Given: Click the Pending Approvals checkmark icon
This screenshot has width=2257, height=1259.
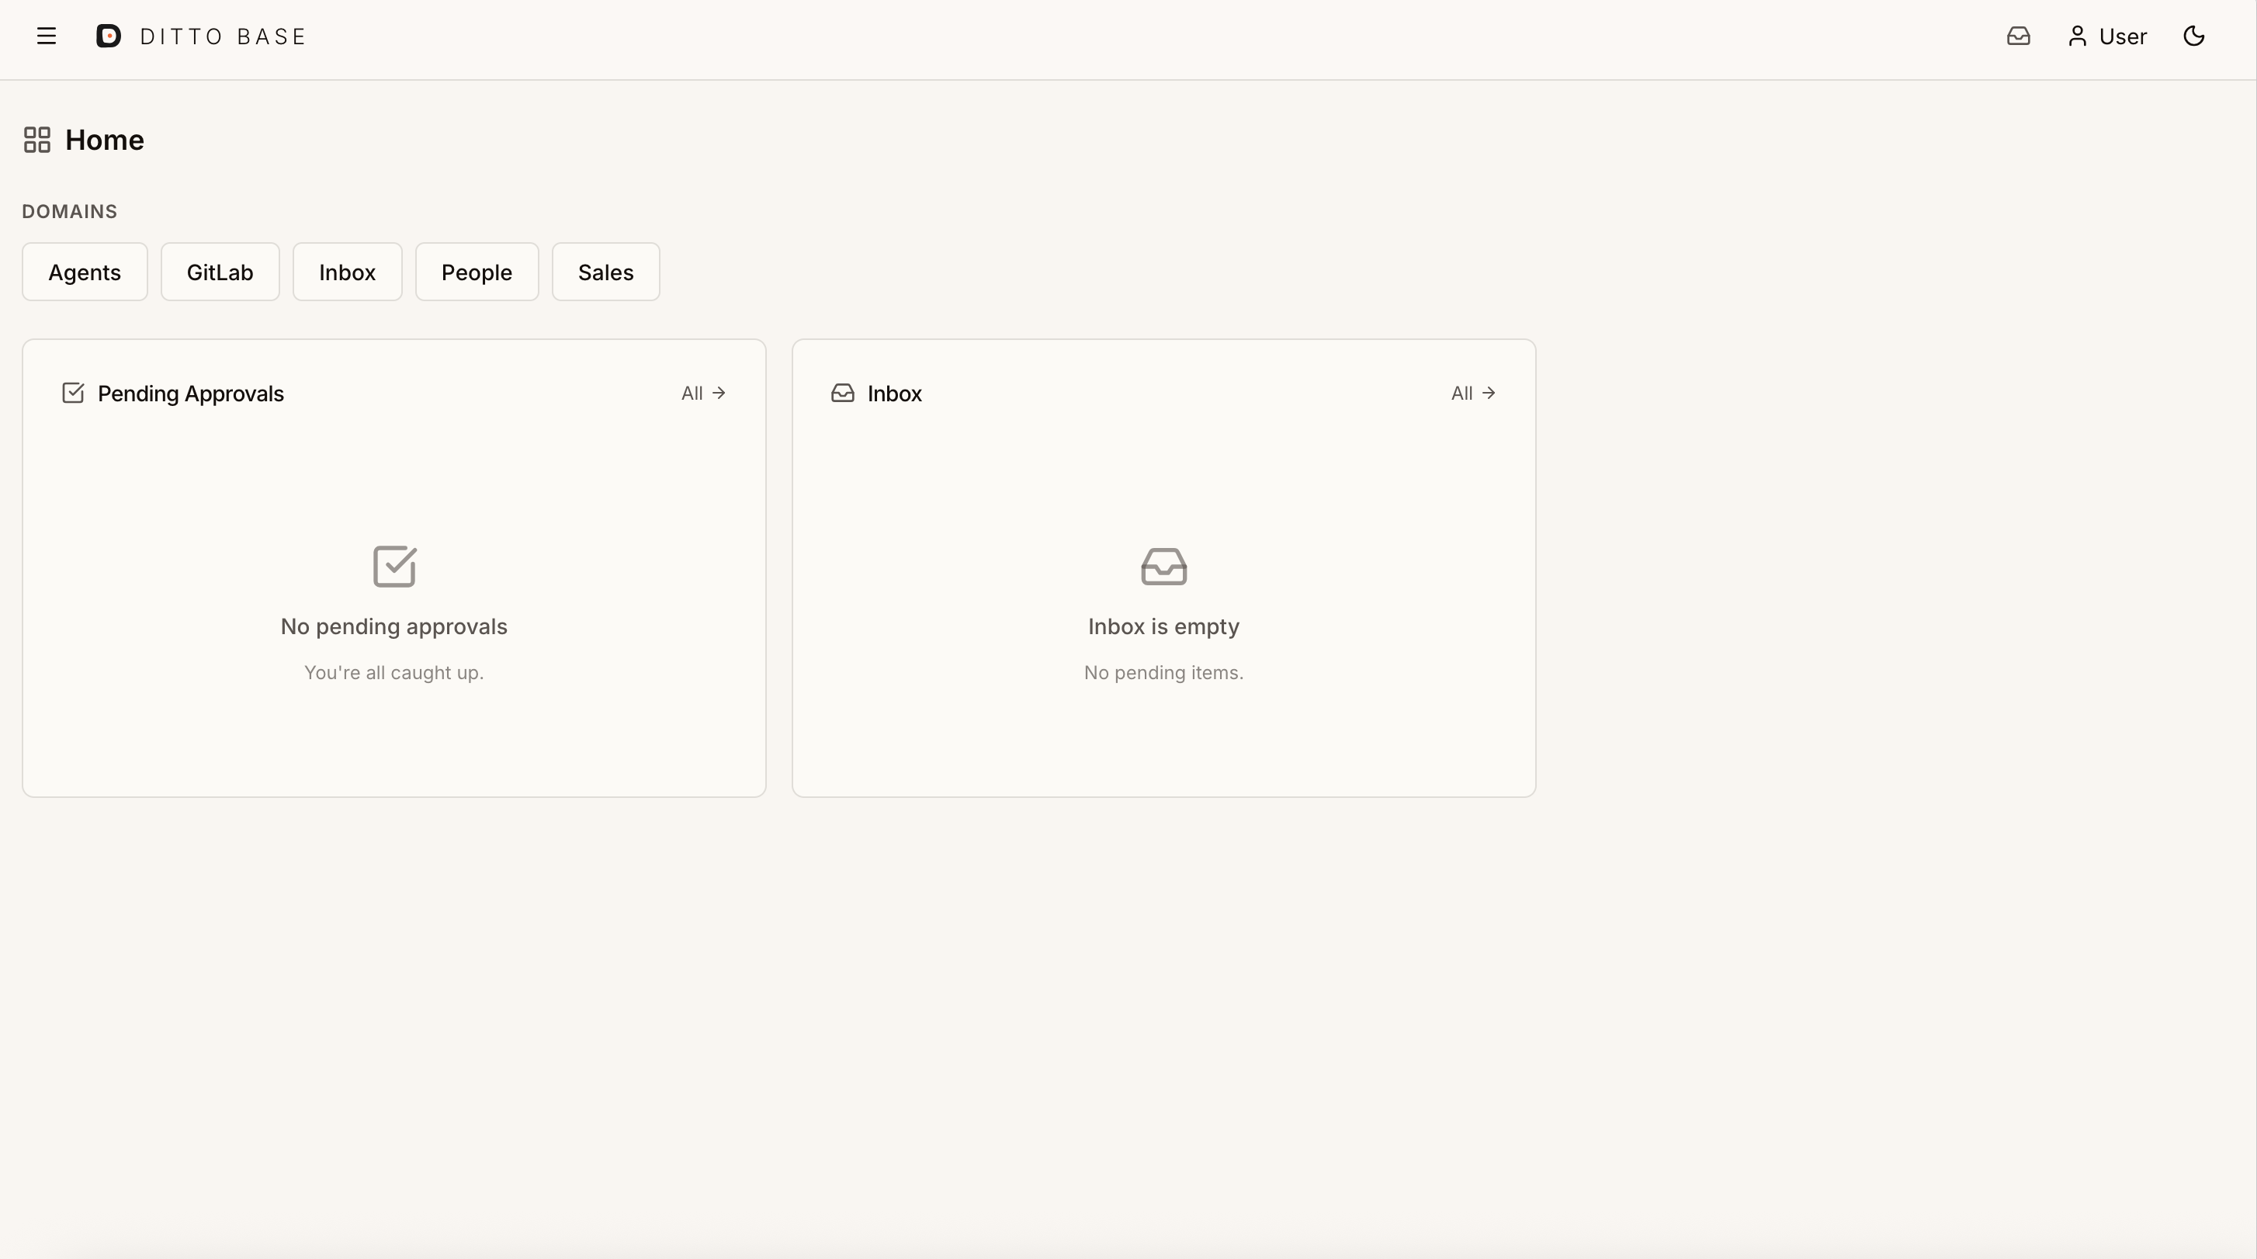Looking at the screenshot, I should [x=74, y=393].
